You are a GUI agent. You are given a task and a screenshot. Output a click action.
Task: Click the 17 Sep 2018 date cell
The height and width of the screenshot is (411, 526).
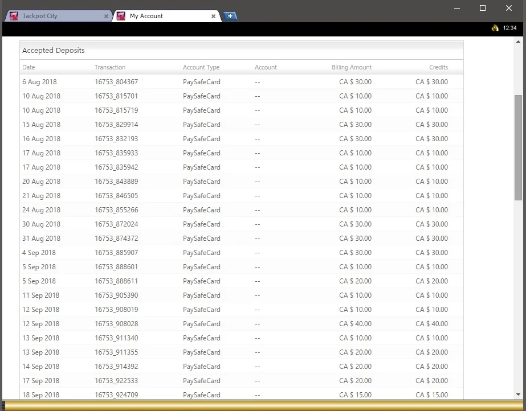[40, 381]
